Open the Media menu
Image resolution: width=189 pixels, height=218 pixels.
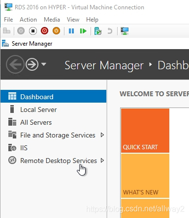(x=52, y=20)
